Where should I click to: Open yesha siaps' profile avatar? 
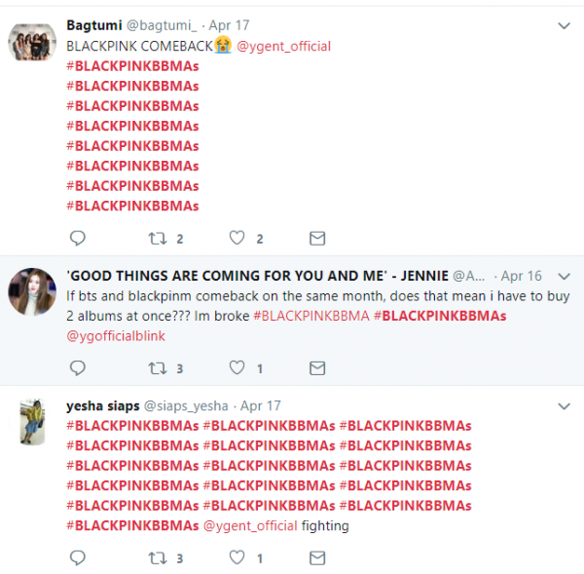pyautogui.click(x=32, y=422)
